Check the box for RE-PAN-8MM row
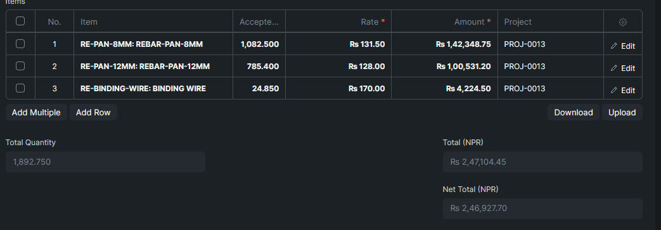The height and width of the screenshot is (230, 661). click(x=20, y=44)
